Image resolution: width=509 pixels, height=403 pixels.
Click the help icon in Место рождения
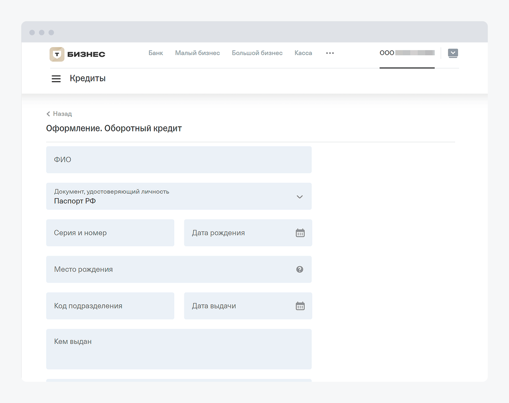click(300, 269)
